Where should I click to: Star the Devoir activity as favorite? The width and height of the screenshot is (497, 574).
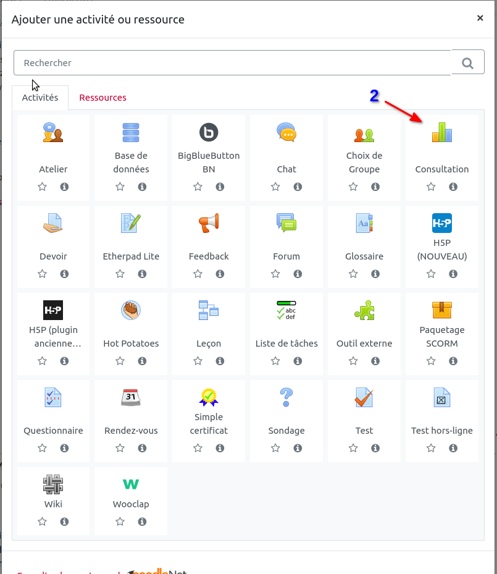(x=42, y=274)
